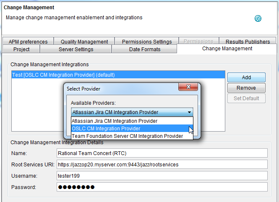Screen dimensions: 279x202
Task: Click the Password field
Action: pos(162,187)
